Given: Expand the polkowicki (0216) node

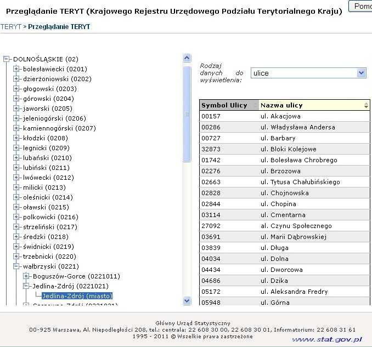Looking at the screenshot, I should tap(16, 217).
